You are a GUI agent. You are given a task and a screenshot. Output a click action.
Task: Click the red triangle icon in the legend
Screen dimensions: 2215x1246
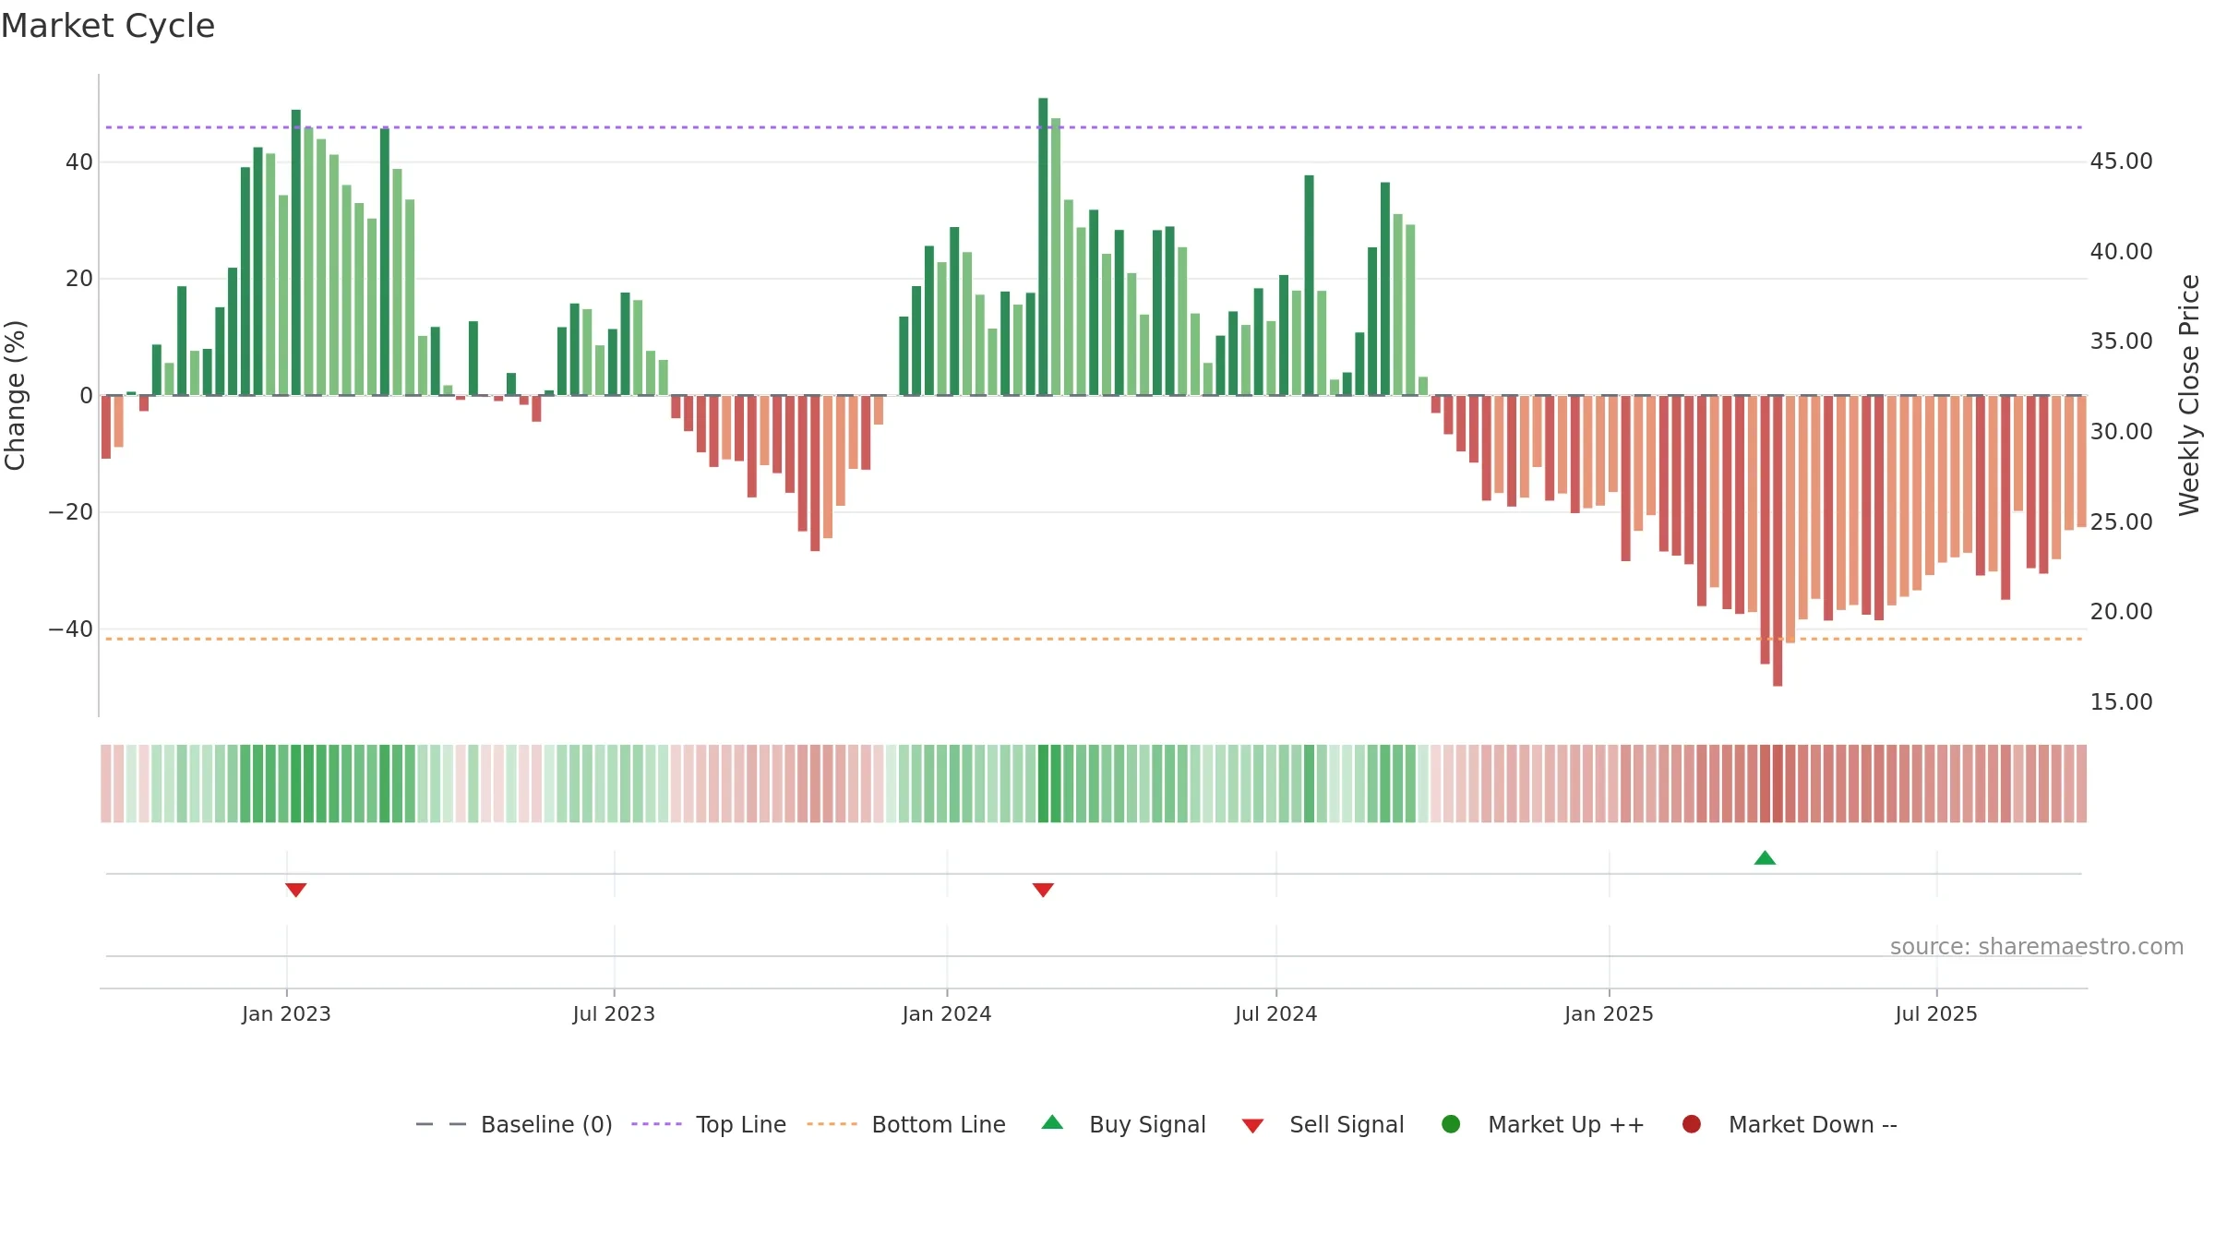coord(1252,1126)
